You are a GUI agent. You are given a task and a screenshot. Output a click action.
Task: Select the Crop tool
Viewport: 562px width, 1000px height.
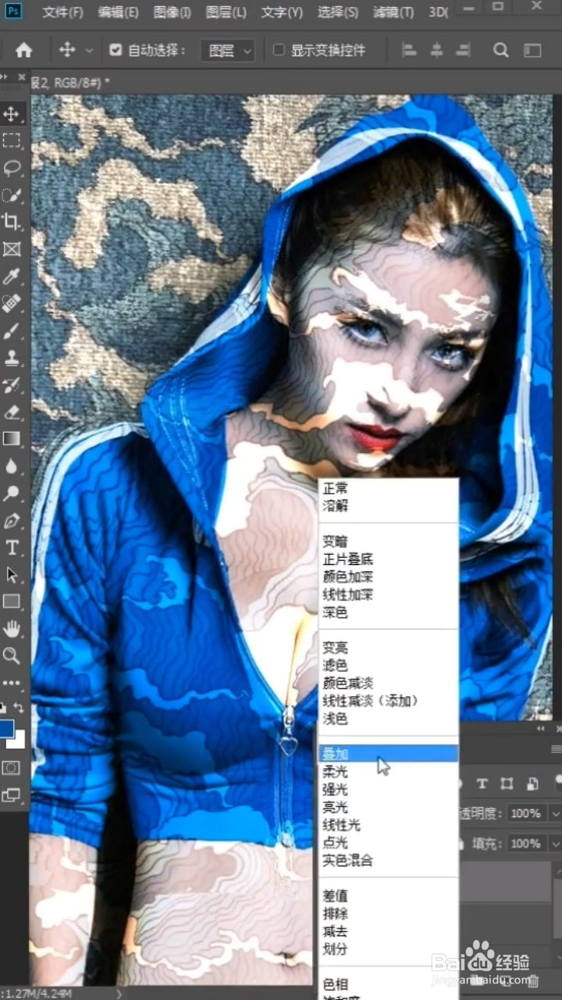coord(11,222)
